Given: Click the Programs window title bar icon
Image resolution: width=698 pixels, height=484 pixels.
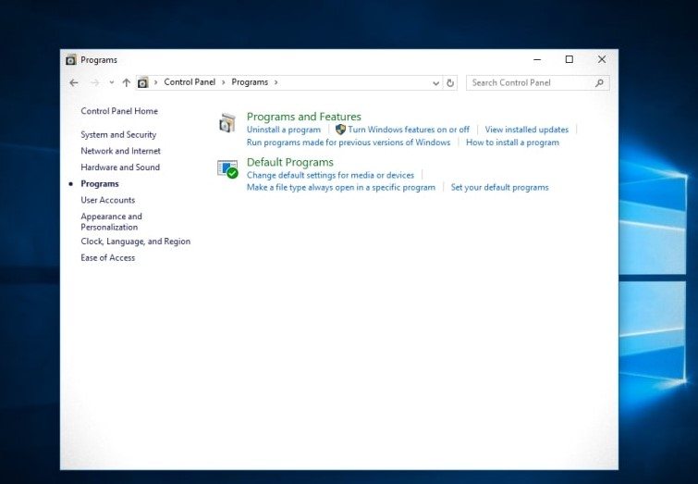Looking at the screenshot, I should [x=70, y=60].
